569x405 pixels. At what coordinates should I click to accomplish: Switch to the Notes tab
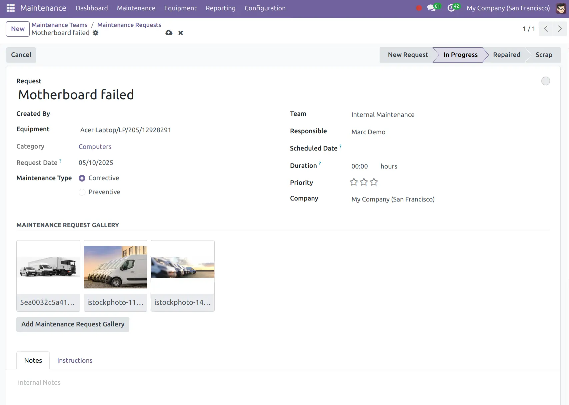pos(33,360)
